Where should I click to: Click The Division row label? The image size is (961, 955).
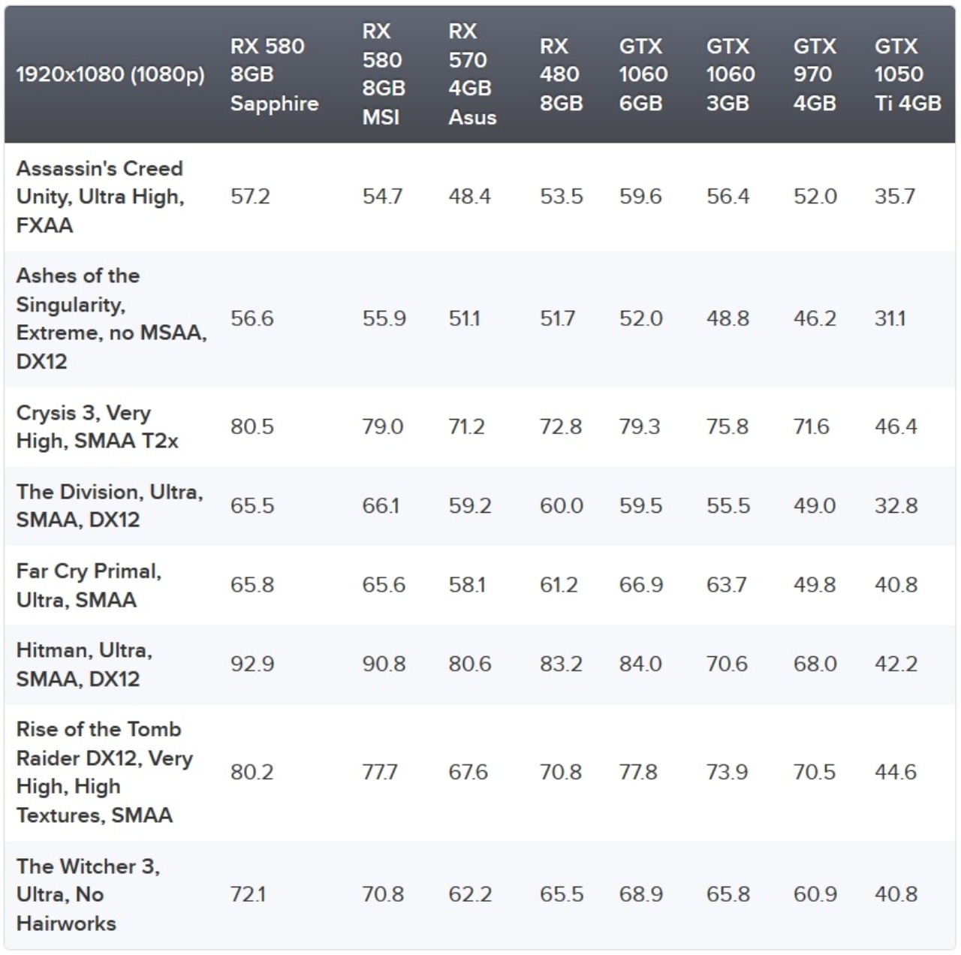click(109, 505)
